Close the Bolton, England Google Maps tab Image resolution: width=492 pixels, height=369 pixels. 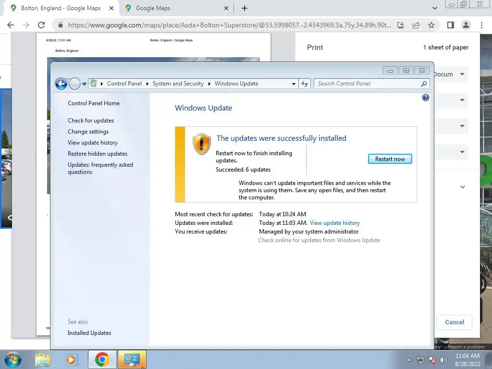click(x=111, y=9)
